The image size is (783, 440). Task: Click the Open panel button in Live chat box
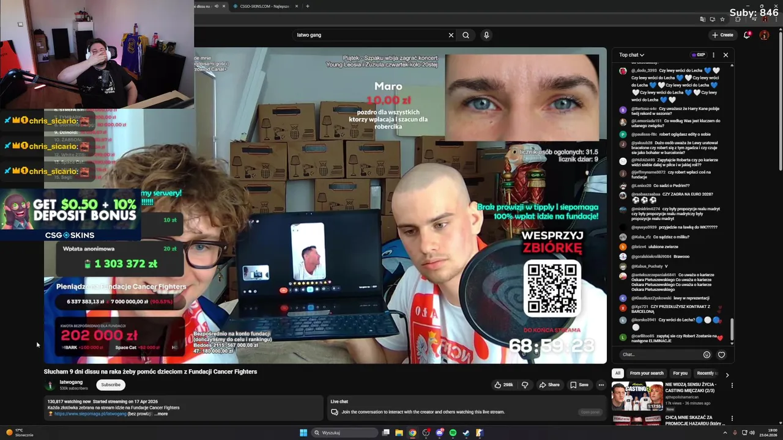590,412
